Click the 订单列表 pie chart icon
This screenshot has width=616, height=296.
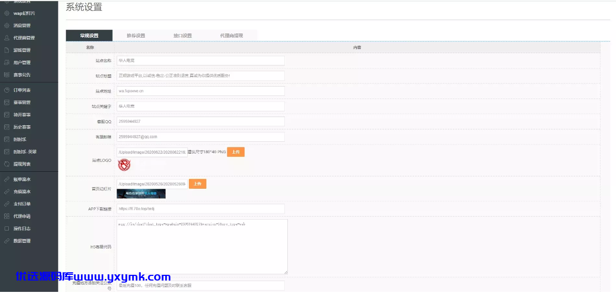pyautogui.click(x=7, y=90)
